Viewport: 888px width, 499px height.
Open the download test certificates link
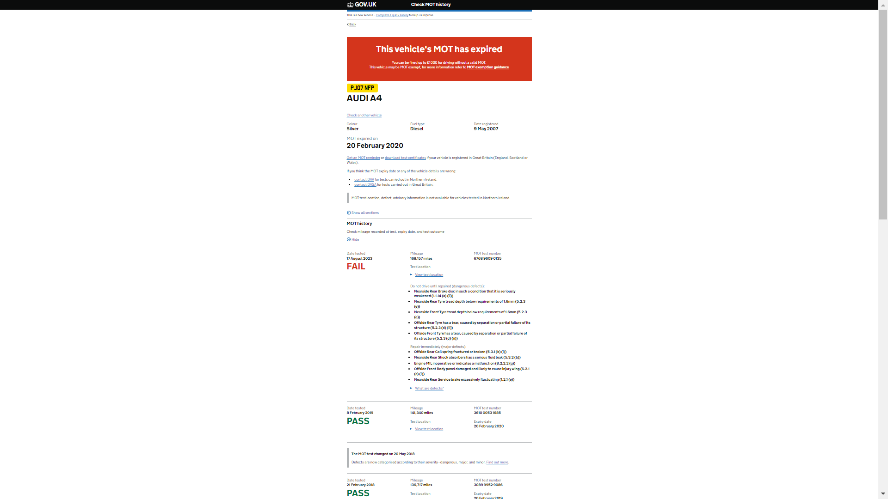[x=405, y=158]
